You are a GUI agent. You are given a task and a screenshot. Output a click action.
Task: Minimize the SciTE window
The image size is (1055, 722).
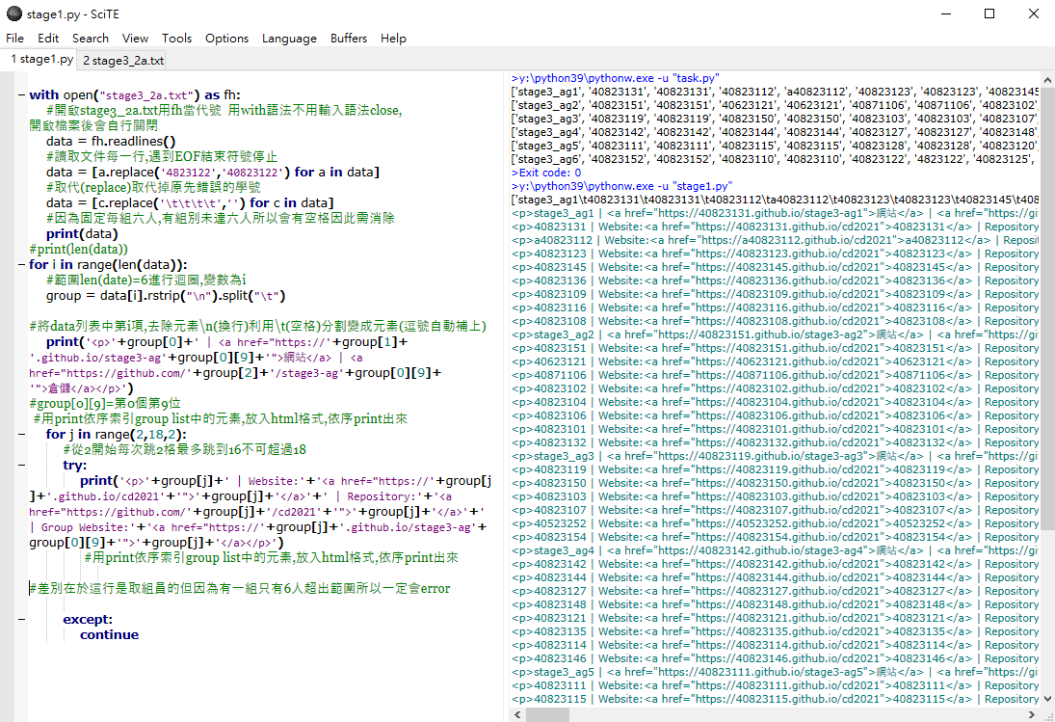(944, 13)
